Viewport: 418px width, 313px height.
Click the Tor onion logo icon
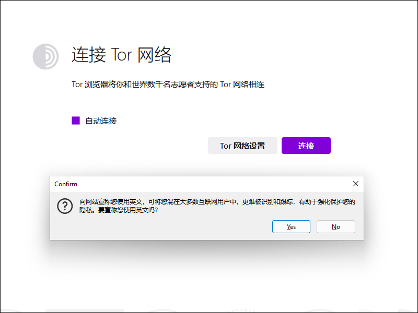pyautogui.click(x=45, y=56)
